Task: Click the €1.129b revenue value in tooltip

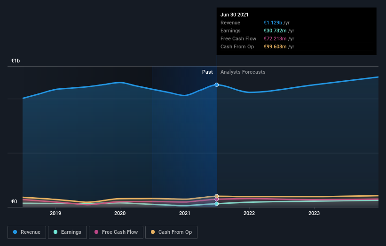Action: pos(273,23)
